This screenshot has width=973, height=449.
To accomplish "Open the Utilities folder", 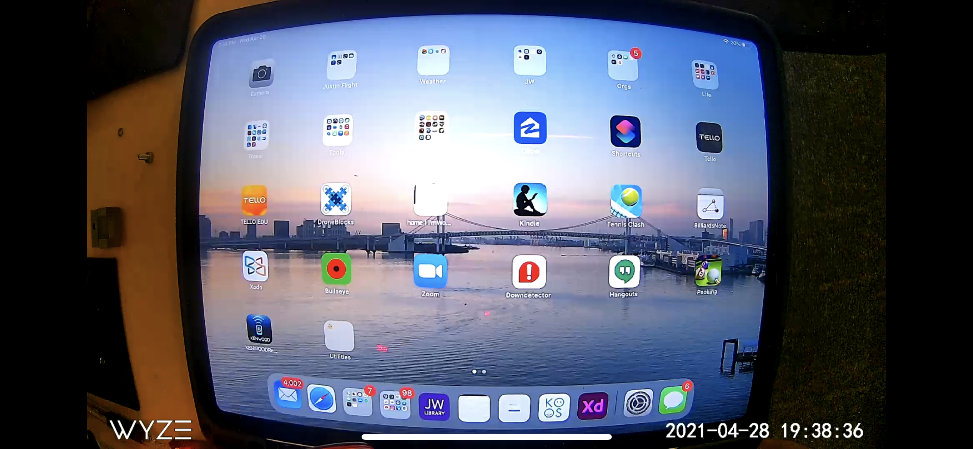I will (x=339, y=336).
